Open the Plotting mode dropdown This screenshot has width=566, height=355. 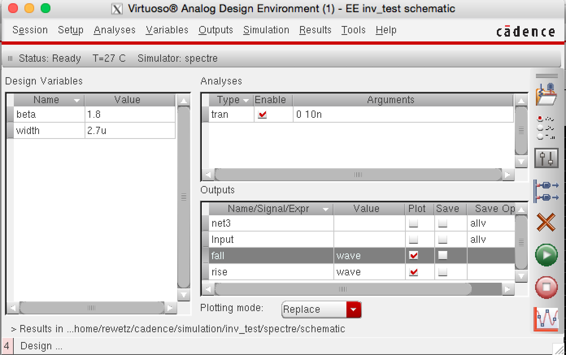pyautogui.click(x=353, y=310)
